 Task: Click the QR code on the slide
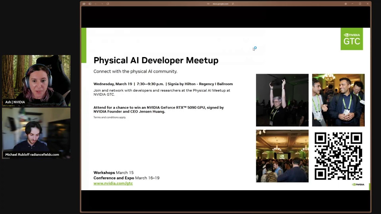point(338,156)
